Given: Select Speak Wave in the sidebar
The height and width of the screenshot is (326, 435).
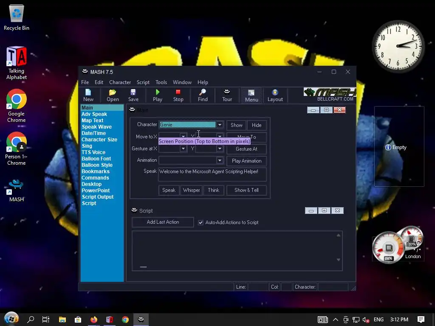Looking at the screenshot, I should pos(96,126).
